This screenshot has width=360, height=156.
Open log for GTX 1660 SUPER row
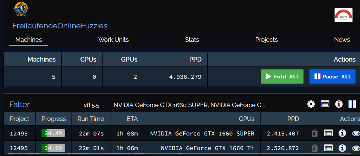coord(328,133)
